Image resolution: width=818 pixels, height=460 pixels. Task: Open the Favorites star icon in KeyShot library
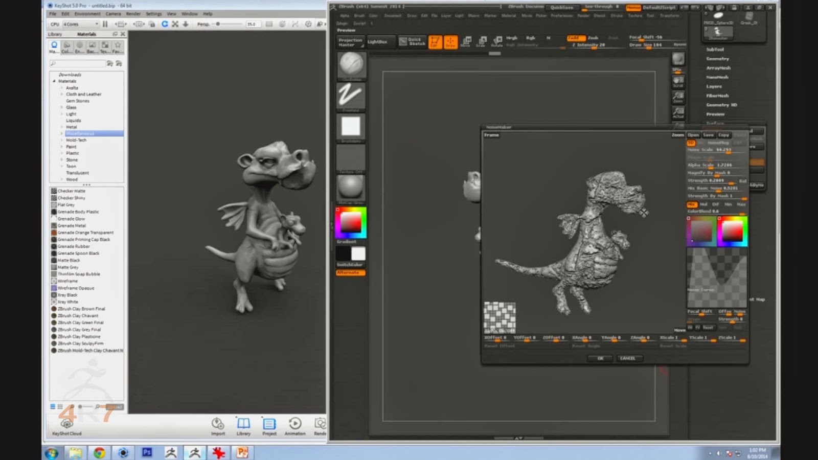click(118, 47)
